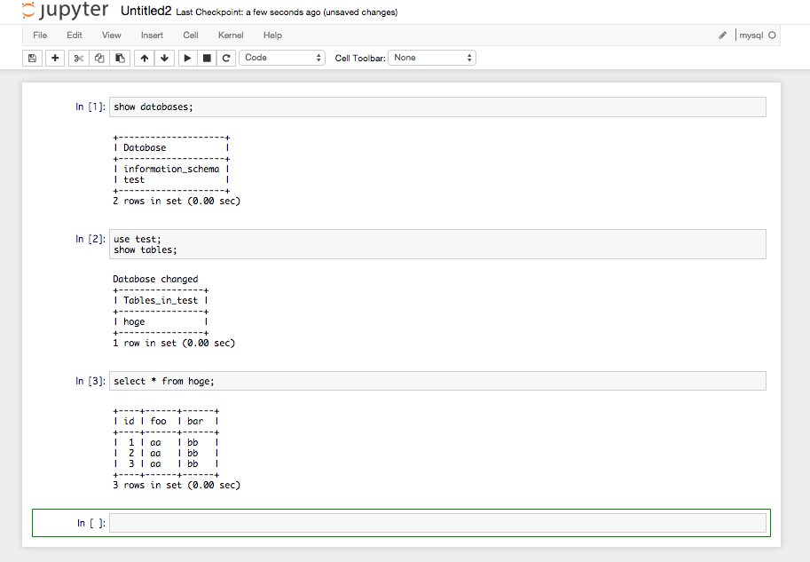Screen dimensions: 810x562
Task: Select cell containing show databases;
Action: pos(437,107)
